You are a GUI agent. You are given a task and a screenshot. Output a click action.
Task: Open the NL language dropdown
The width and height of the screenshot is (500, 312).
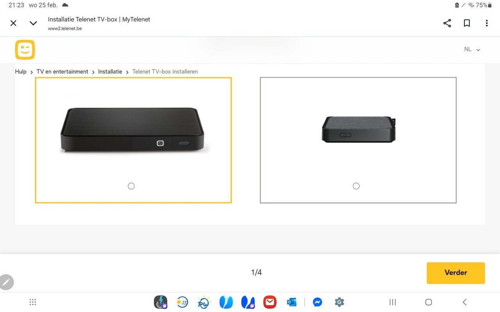click(472, 49)
